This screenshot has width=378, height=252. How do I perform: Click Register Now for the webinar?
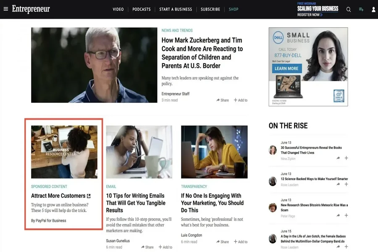pos(310,15)
